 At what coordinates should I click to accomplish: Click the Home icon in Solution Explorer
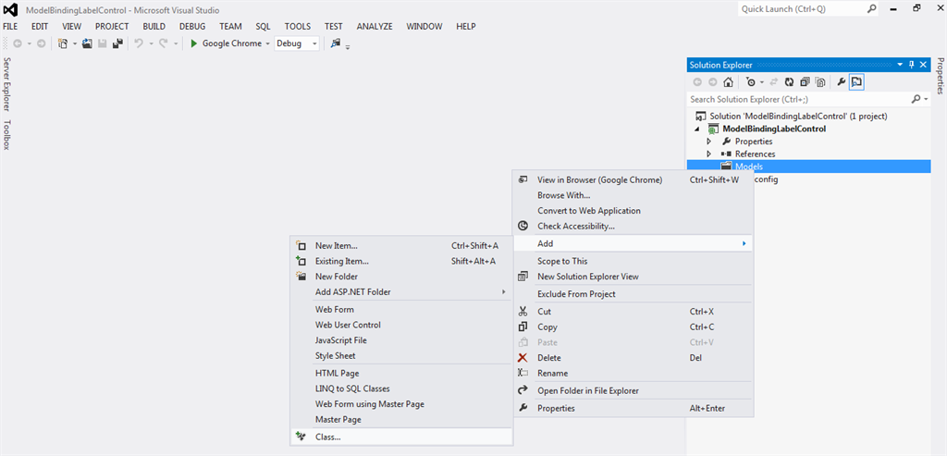(x=728, y=81)
